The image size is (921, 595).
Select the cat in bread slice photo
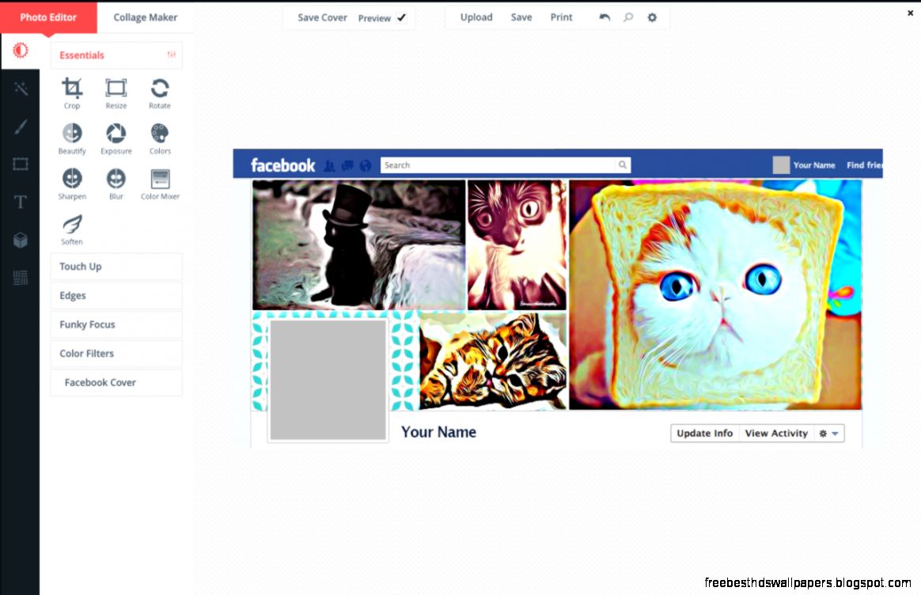(x=715, y=295)
